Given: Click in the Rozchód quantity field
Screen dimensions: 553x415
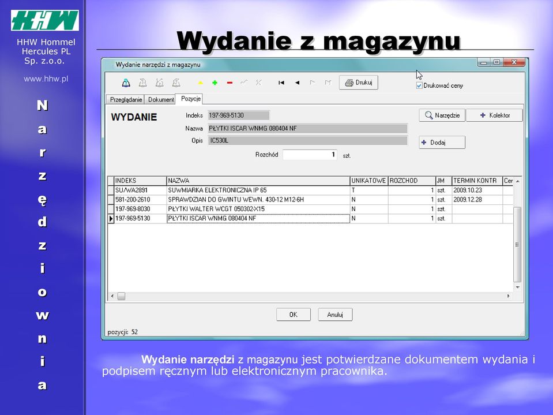Looking at the screenshot, I should tap(310, 155).
